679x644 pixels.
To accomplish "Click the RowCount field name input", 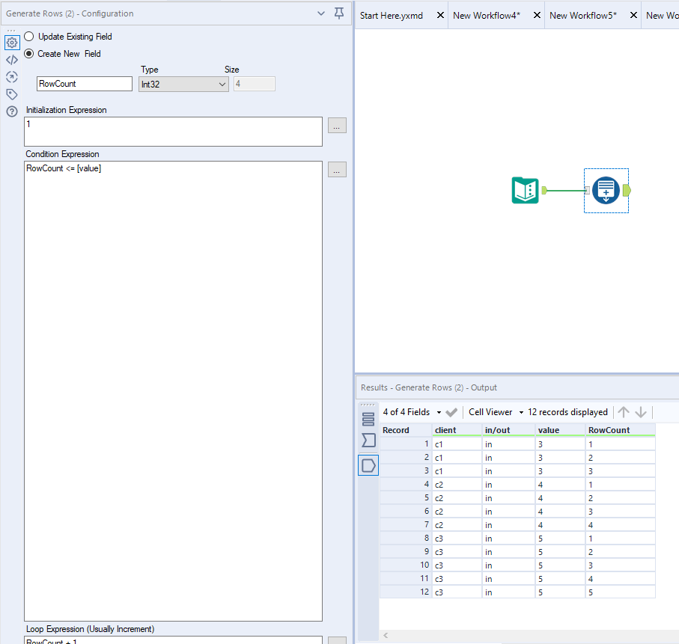I will pyautogui.click(x=84, y=84).
